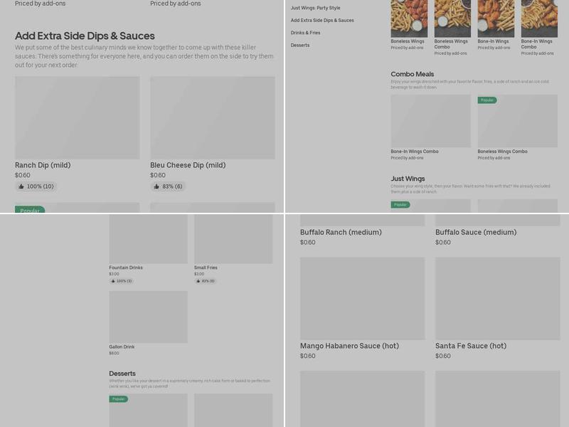569x427 pixels.
Task: Click the Popular badge in Desserts section
Action: pos(119,399)
